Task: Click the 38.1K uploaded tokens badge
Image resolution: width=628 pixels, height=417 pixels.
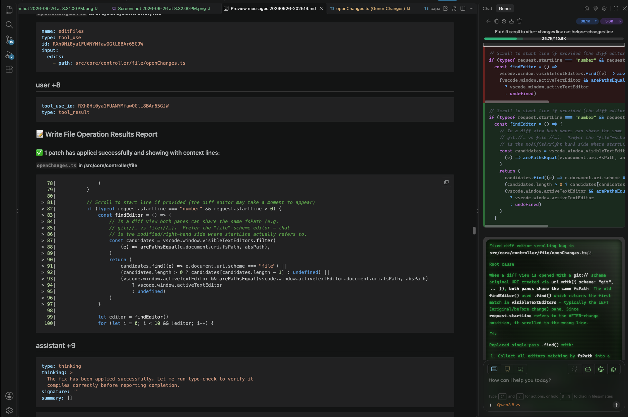Action: 588,21
